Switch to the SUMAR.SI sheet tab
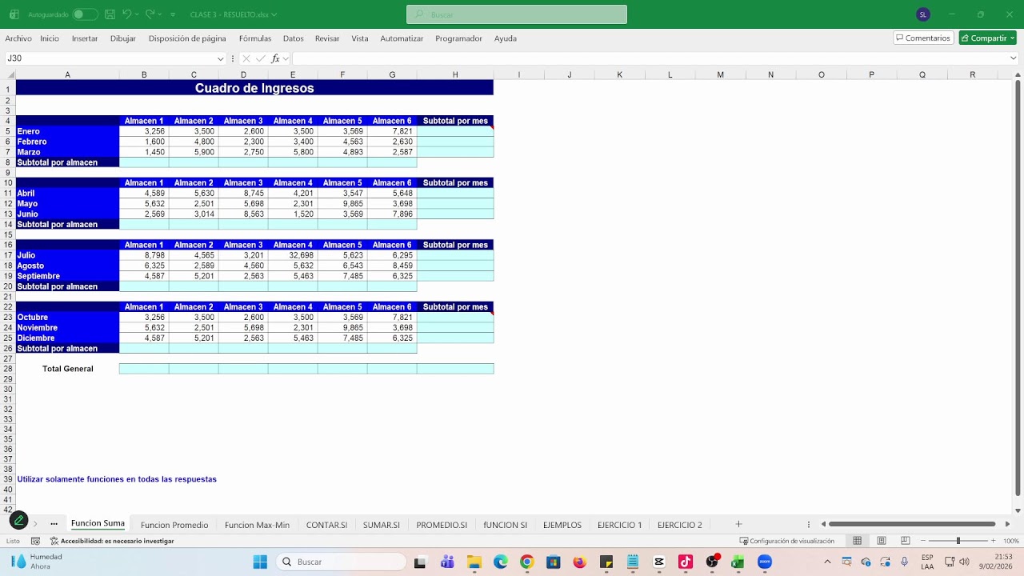 [381, 525]
